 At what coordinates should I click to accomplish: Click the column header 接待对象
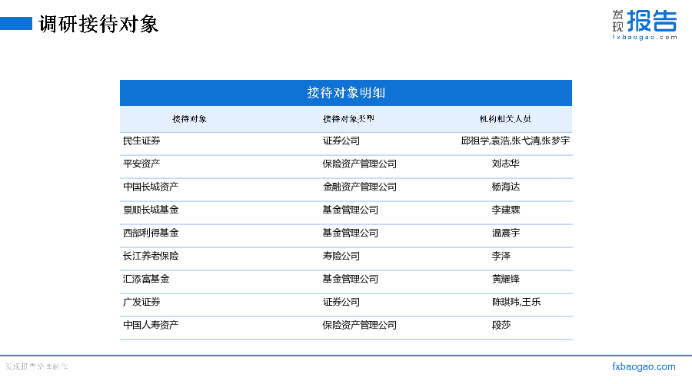[x=189, y=119]
